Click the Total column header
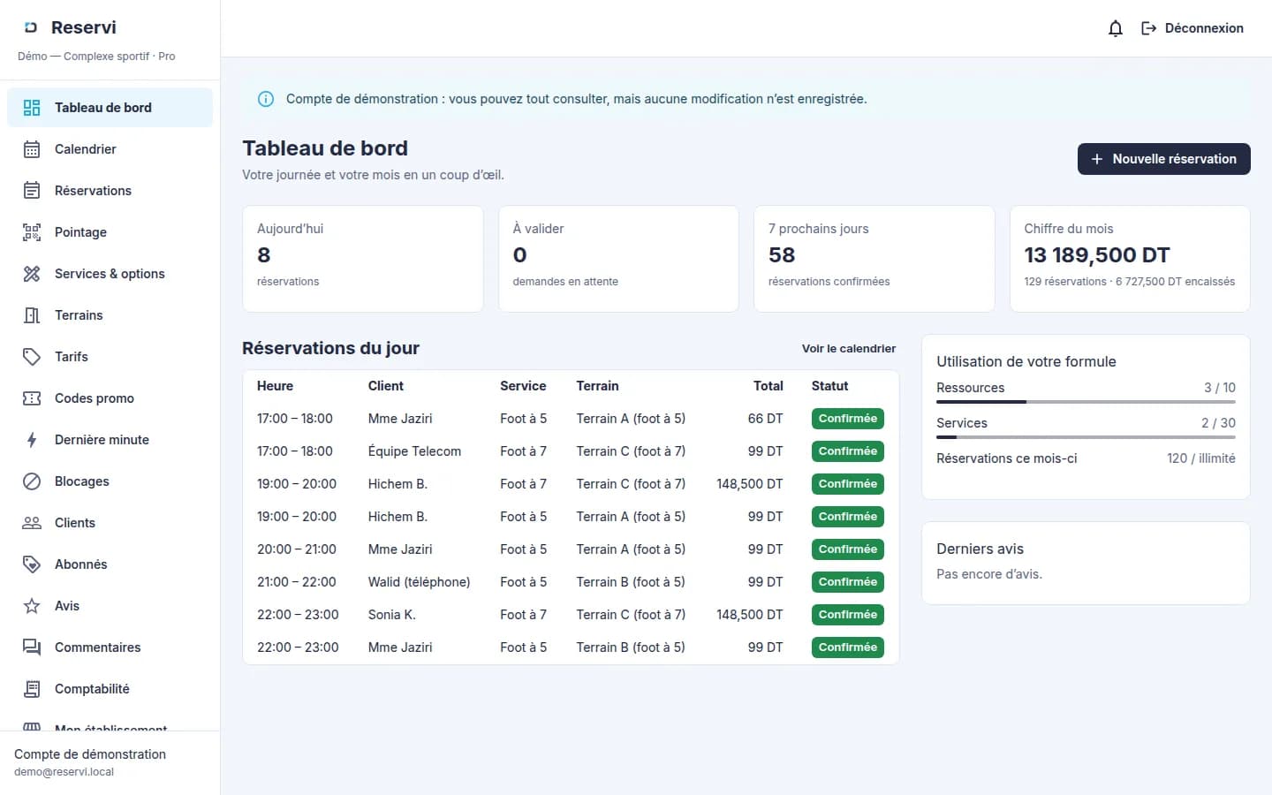Screen dimensions: 1272x795 coord(768,386)
